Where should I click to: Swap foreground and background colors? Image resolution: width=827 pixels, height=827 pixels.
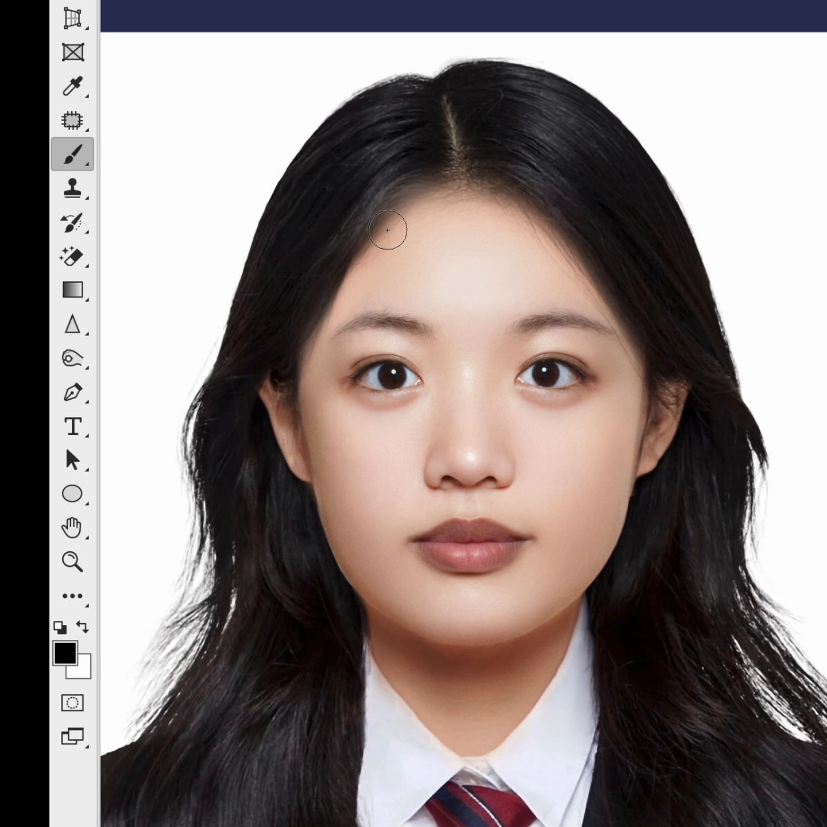pos(83,627)
